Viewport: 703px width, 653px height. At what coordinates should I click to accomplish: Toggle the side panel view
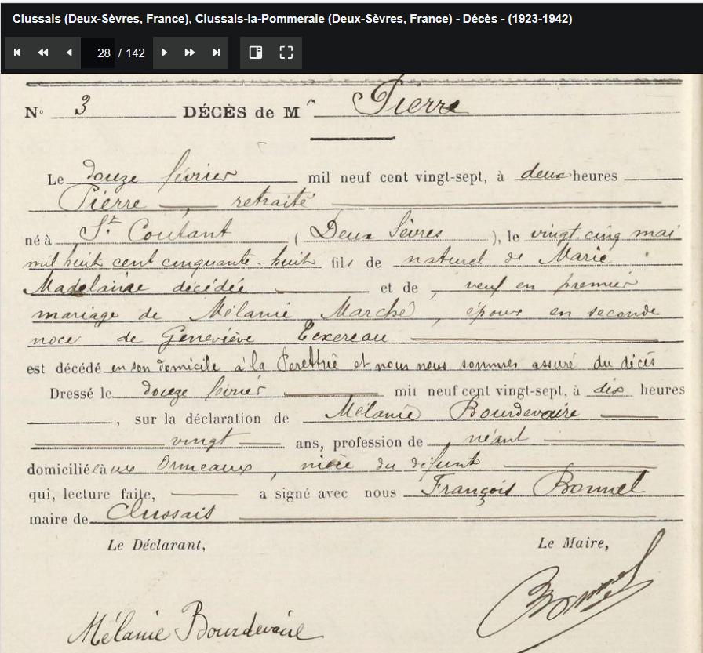255,53
